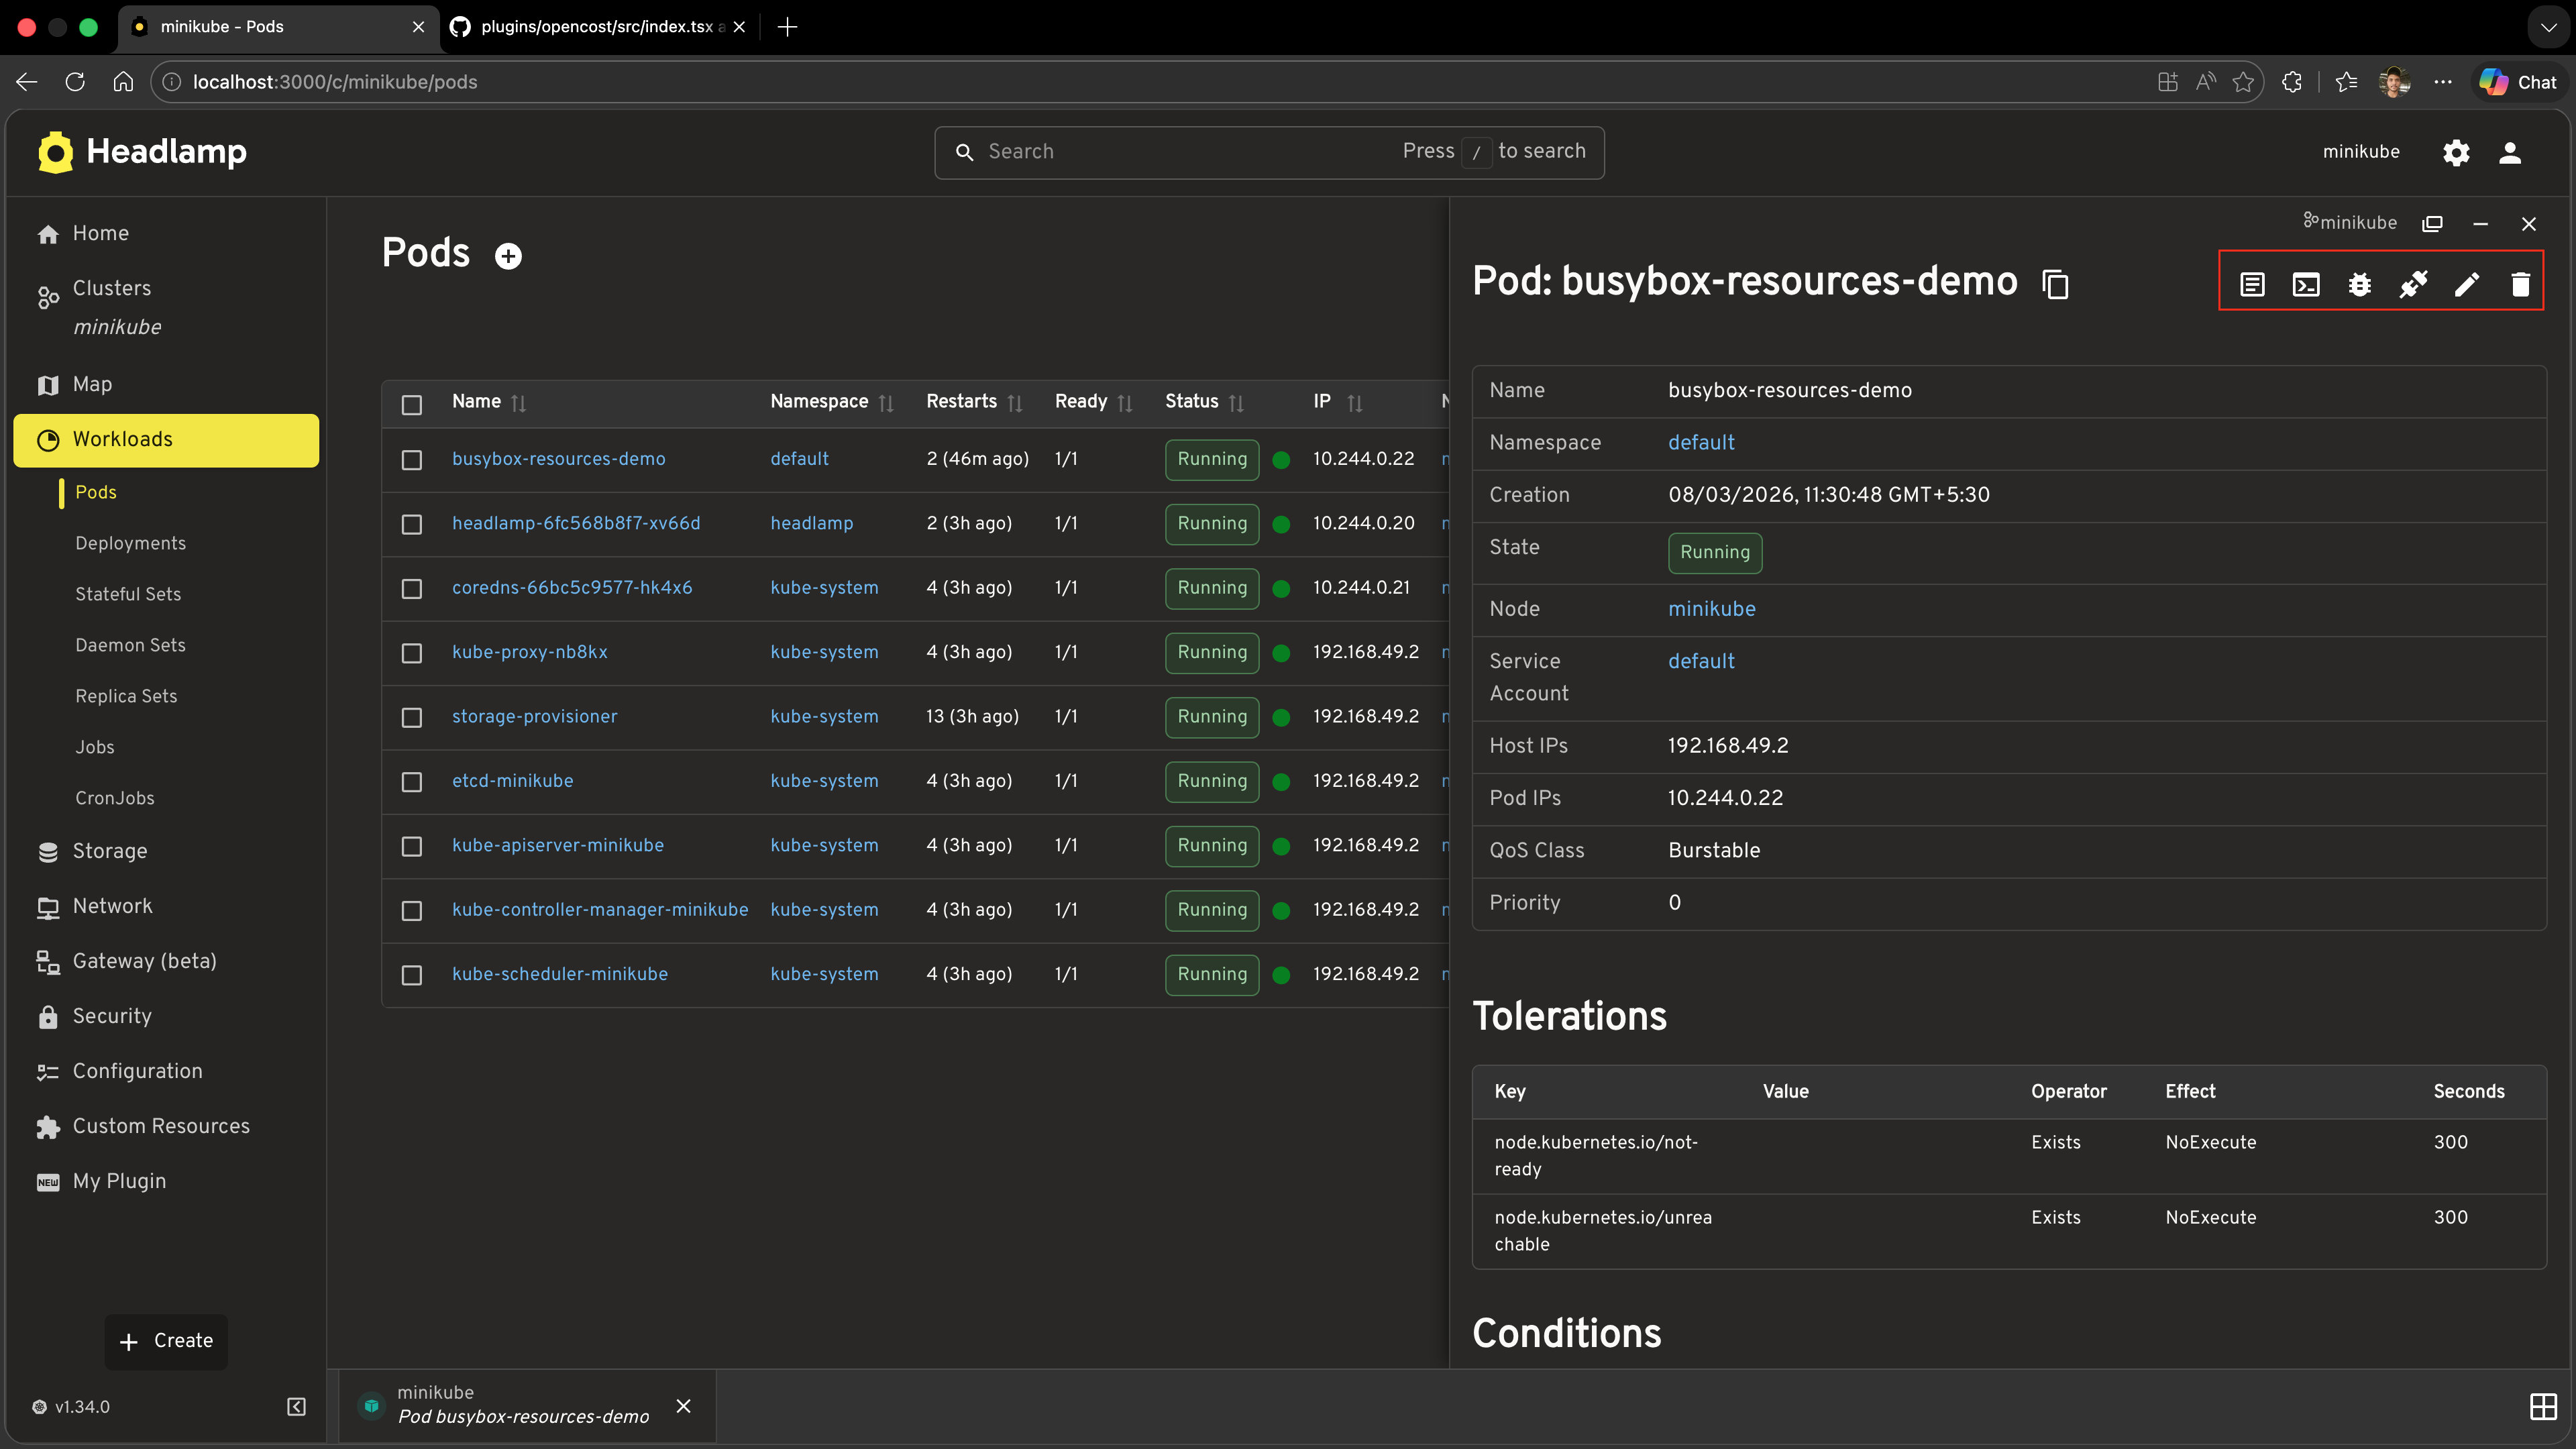Check the storage-provisioner row checkbox

[x=411, y=717]
